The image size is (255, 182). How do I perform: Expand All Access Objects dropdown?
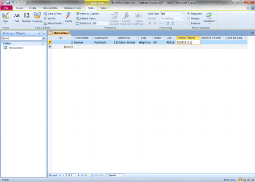pos(39,33)
